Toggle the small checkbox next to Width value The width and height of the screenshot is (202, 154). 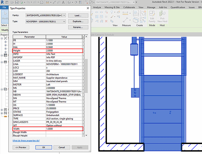[x=83, y=129]
